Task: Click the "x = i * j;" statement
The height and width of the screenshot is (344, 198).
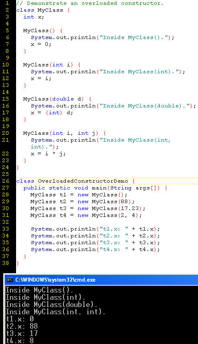Action: point(48,154)
